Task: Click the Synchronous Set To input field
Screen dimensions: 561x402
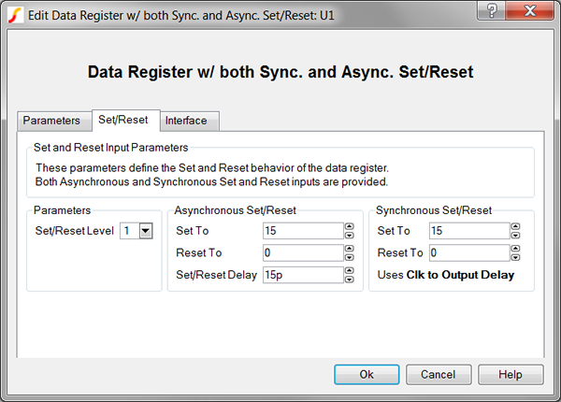Action: click(469, 231)
